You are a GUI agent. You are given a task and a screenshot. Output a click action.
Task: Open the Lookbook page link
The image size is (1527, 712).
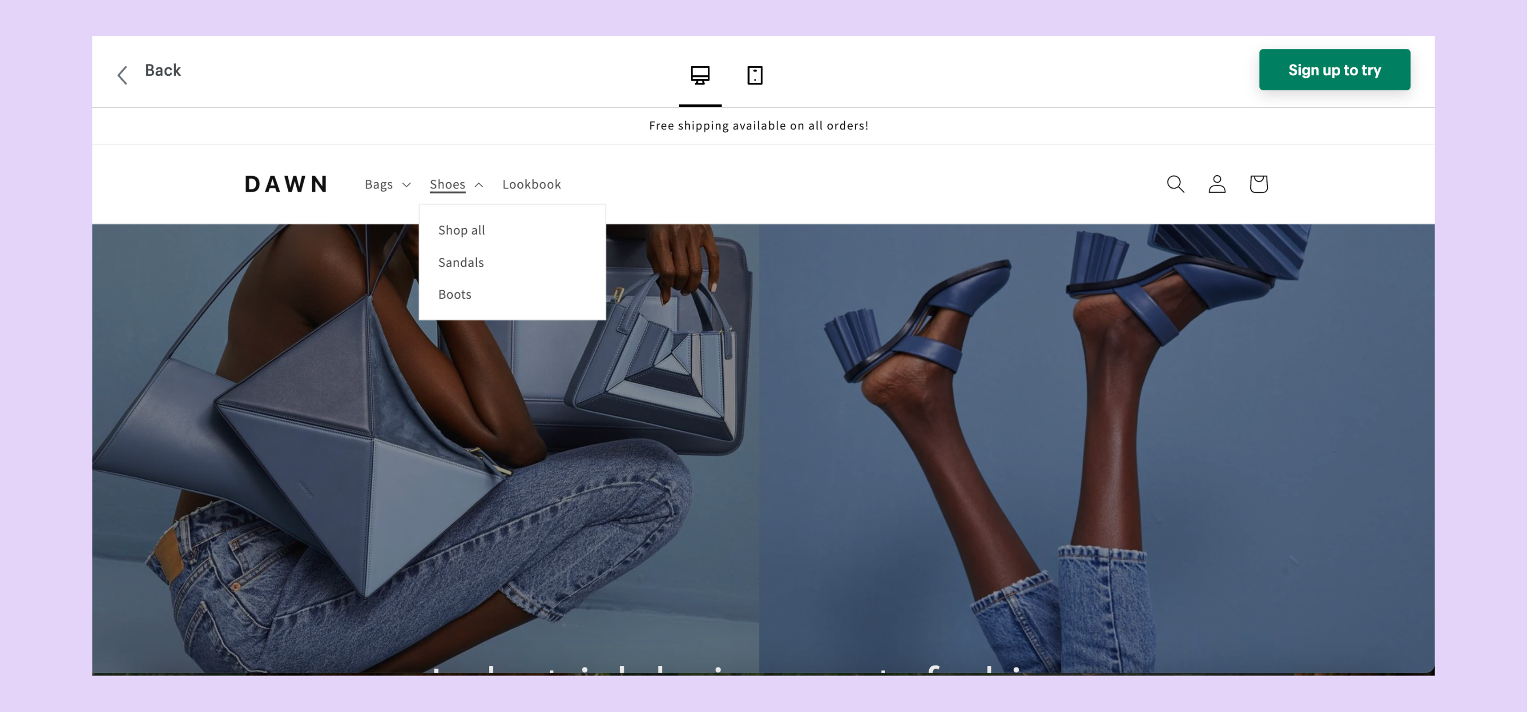click(531, 184)
